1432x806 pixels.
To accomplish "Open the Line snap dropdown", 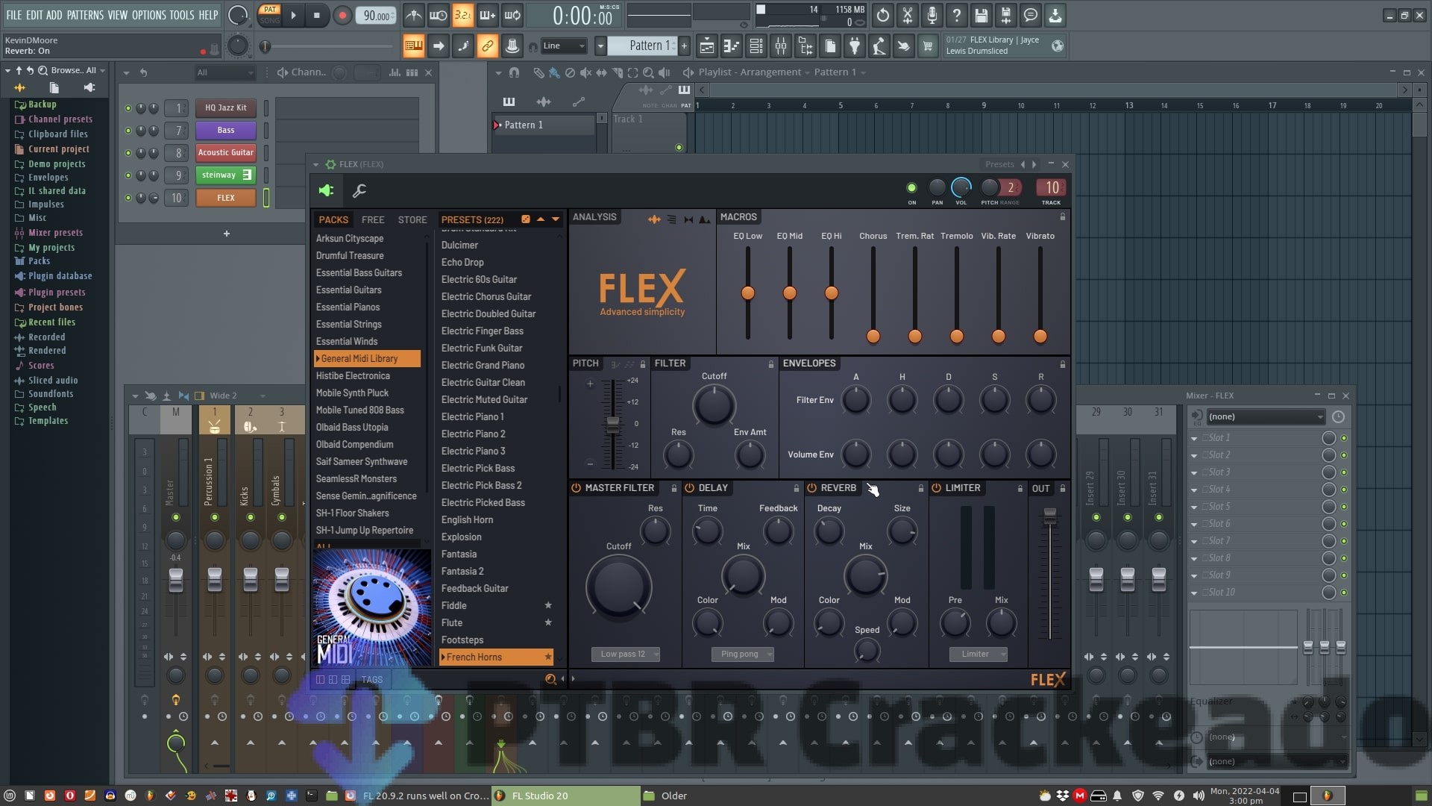I will coord(563,46).
